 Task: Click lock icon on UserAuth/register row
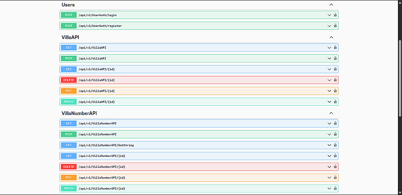(x=335, y=26)
